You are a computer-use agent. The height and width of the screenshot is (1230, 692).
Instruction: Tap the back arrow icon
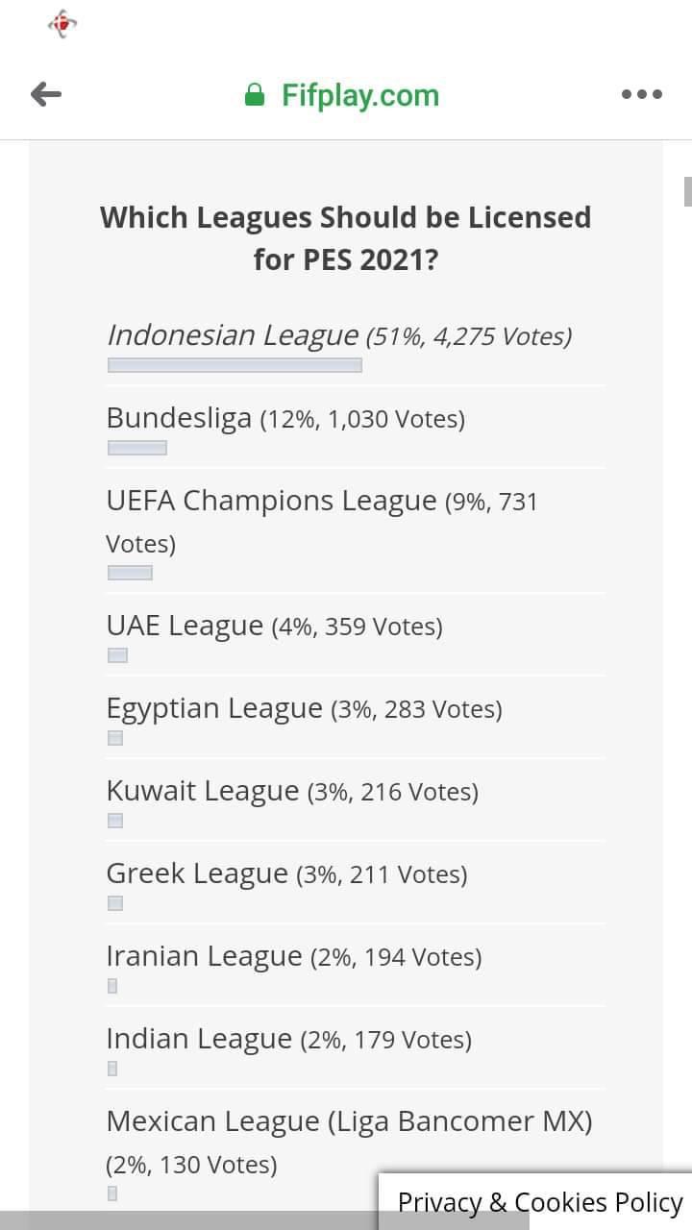click(x=46, y=94)
